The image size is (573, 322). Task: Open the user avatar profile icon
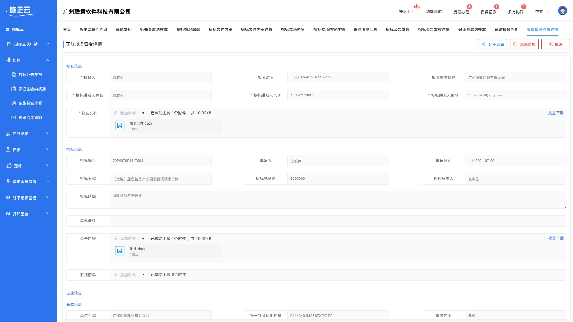point(562,11)
